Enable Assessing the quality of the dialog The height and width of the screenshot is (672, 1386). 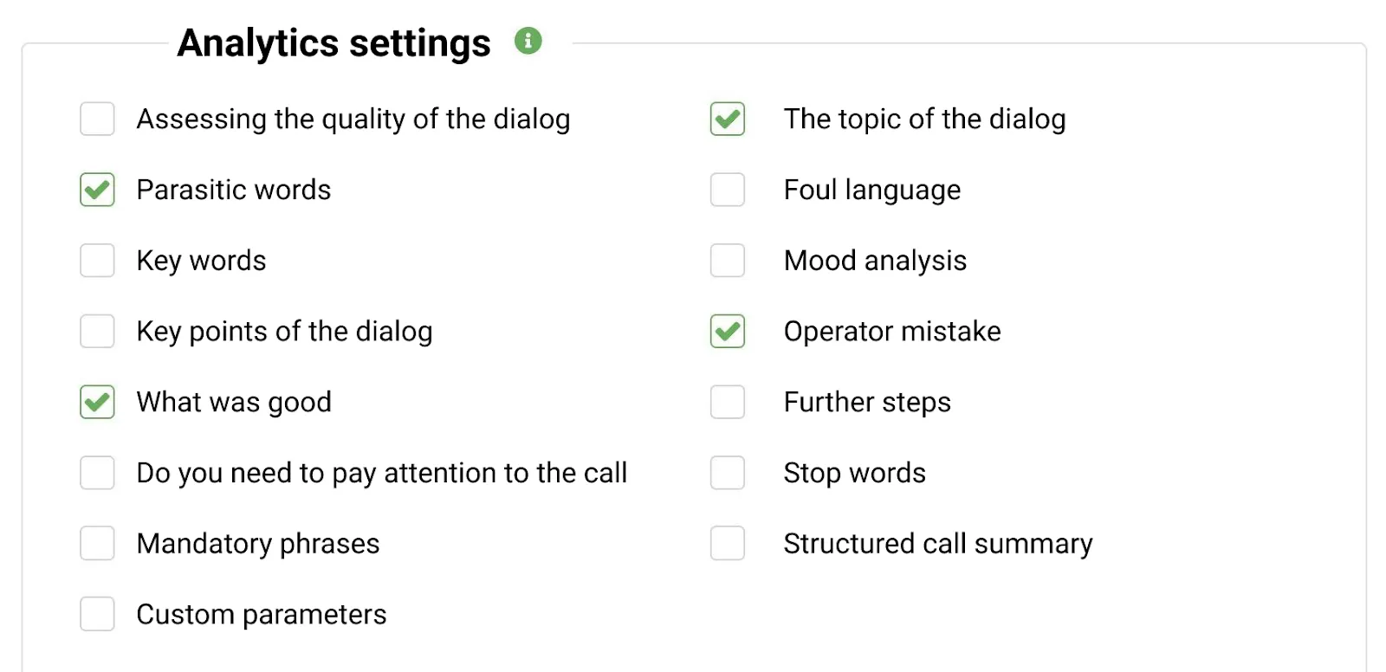97,119
